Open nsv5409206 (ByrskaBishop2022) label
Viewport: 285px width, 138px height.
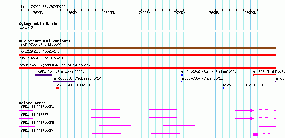[208, 72]
